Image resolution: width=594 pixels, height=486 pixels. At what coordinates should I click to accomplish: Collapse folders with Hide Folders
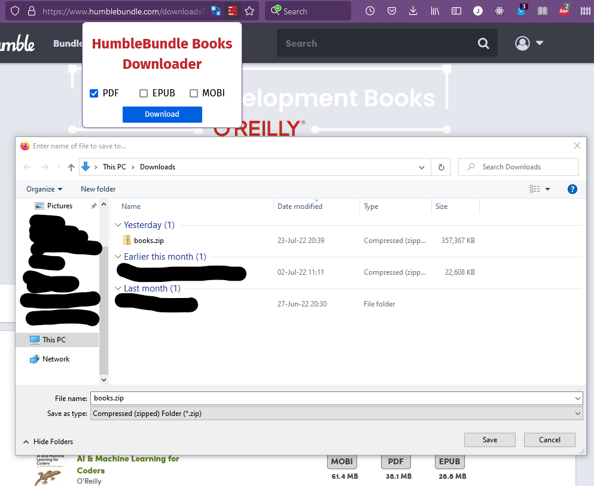(x=48, y=442)
